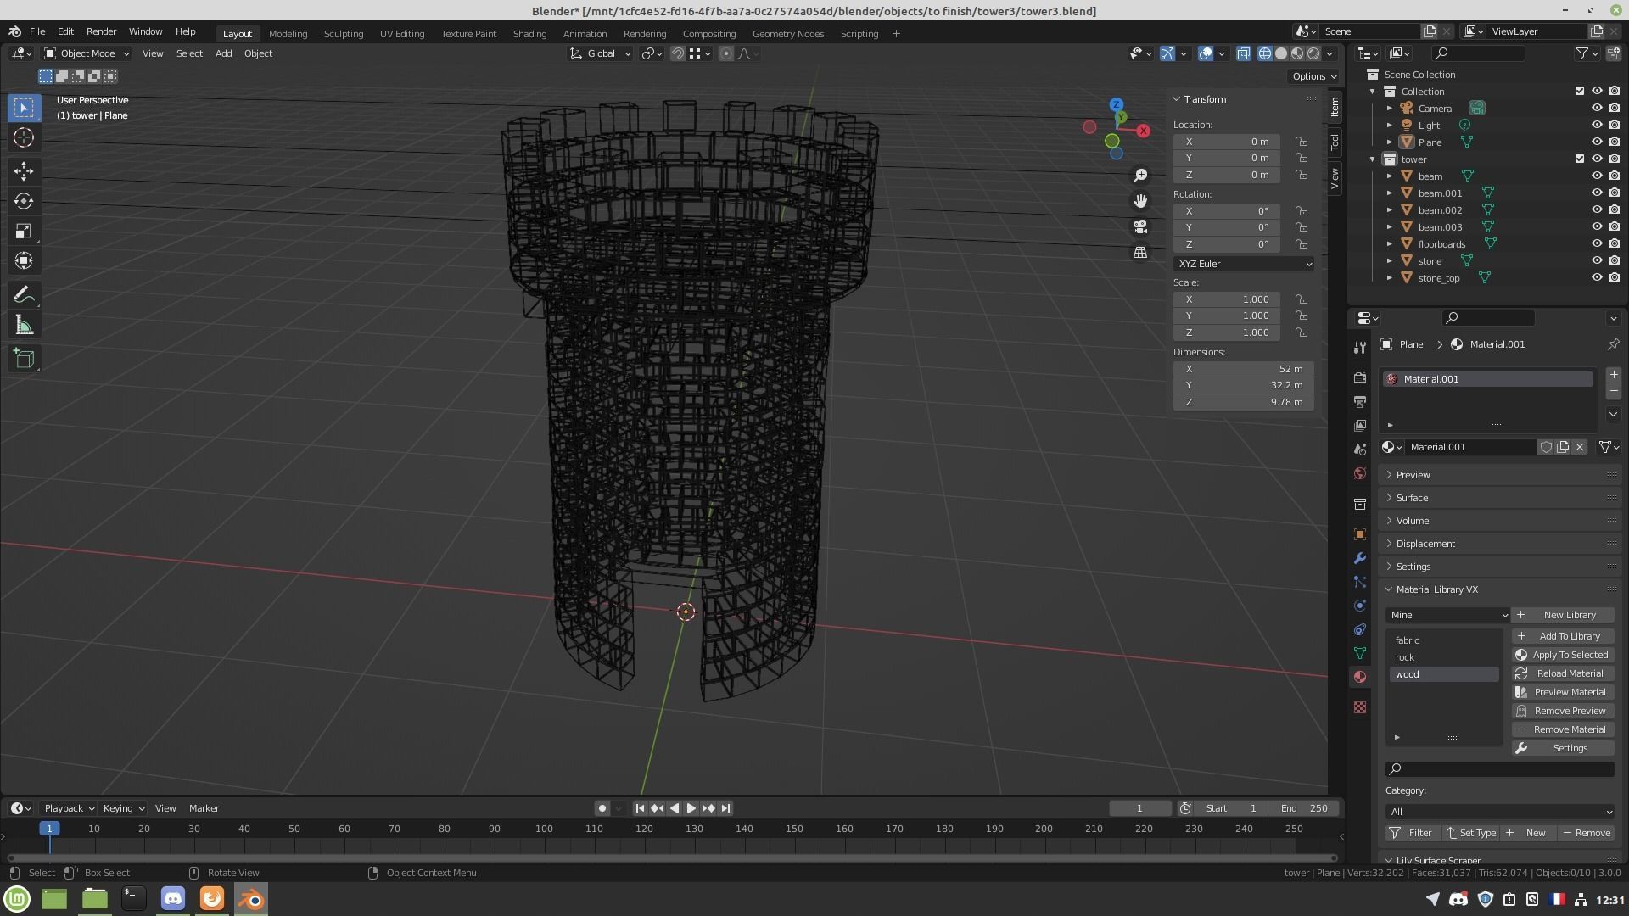Open Render properties tab
The width and height of the screenshot is (1629, 916).
point(1360,377)
